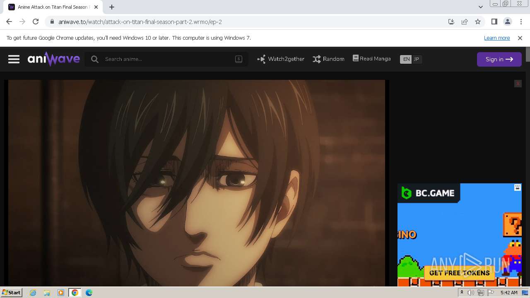Open Microsoft Edge from the taskbar
Image resolution: width=530 pixels, height=298 pixels.
(x=89, y=293)
